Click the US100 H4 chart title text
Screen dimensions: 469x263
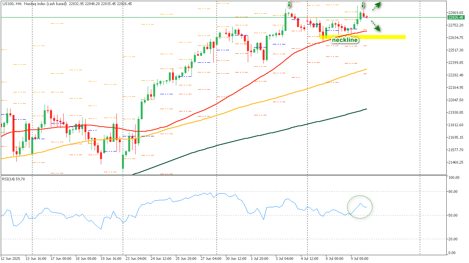pyautogui.click(x=66, y=4)
